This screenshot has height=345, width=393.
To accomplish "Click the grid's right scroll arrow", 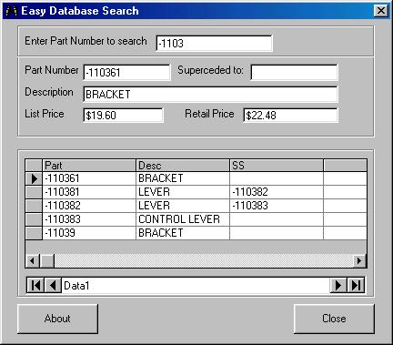I will (359, 260).
